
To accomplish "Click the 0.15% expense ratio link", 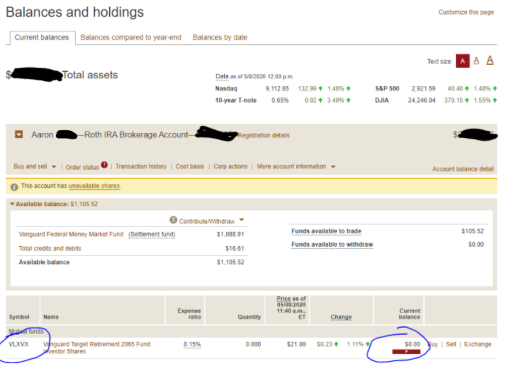I will tap(192, 344).
